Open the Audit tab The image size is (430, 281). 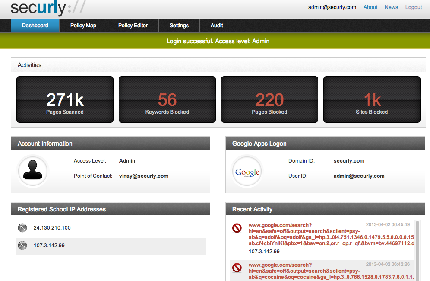(x=217, y=26)
